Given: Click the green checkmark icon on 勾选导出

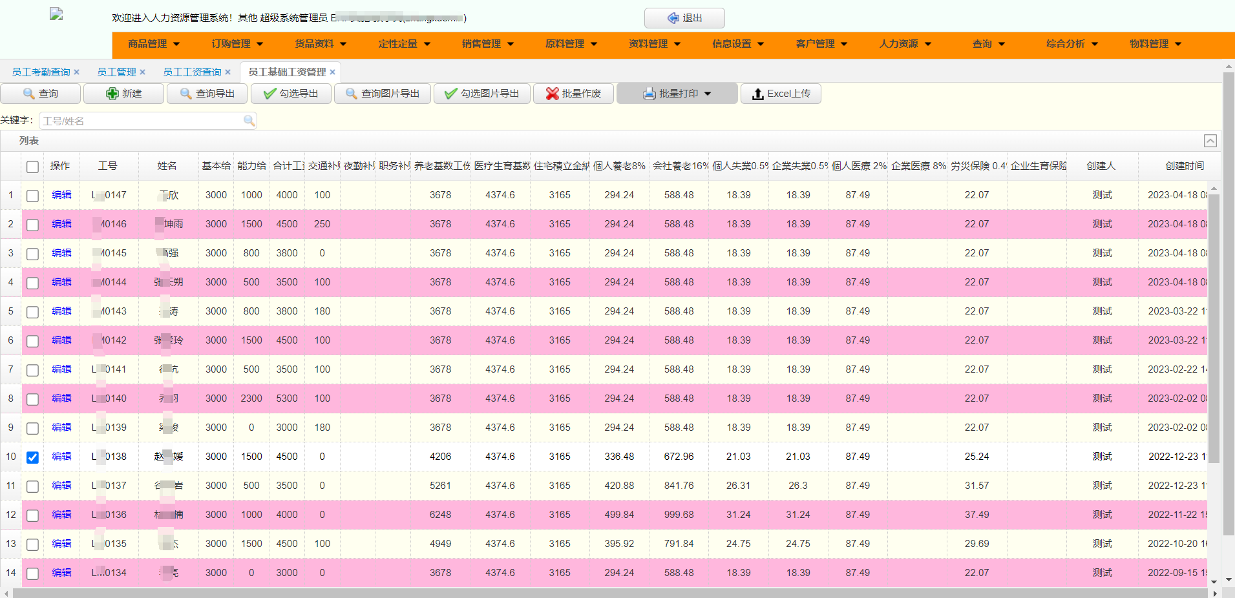Looking at the screenshot, I should click(x=270, y=94).
